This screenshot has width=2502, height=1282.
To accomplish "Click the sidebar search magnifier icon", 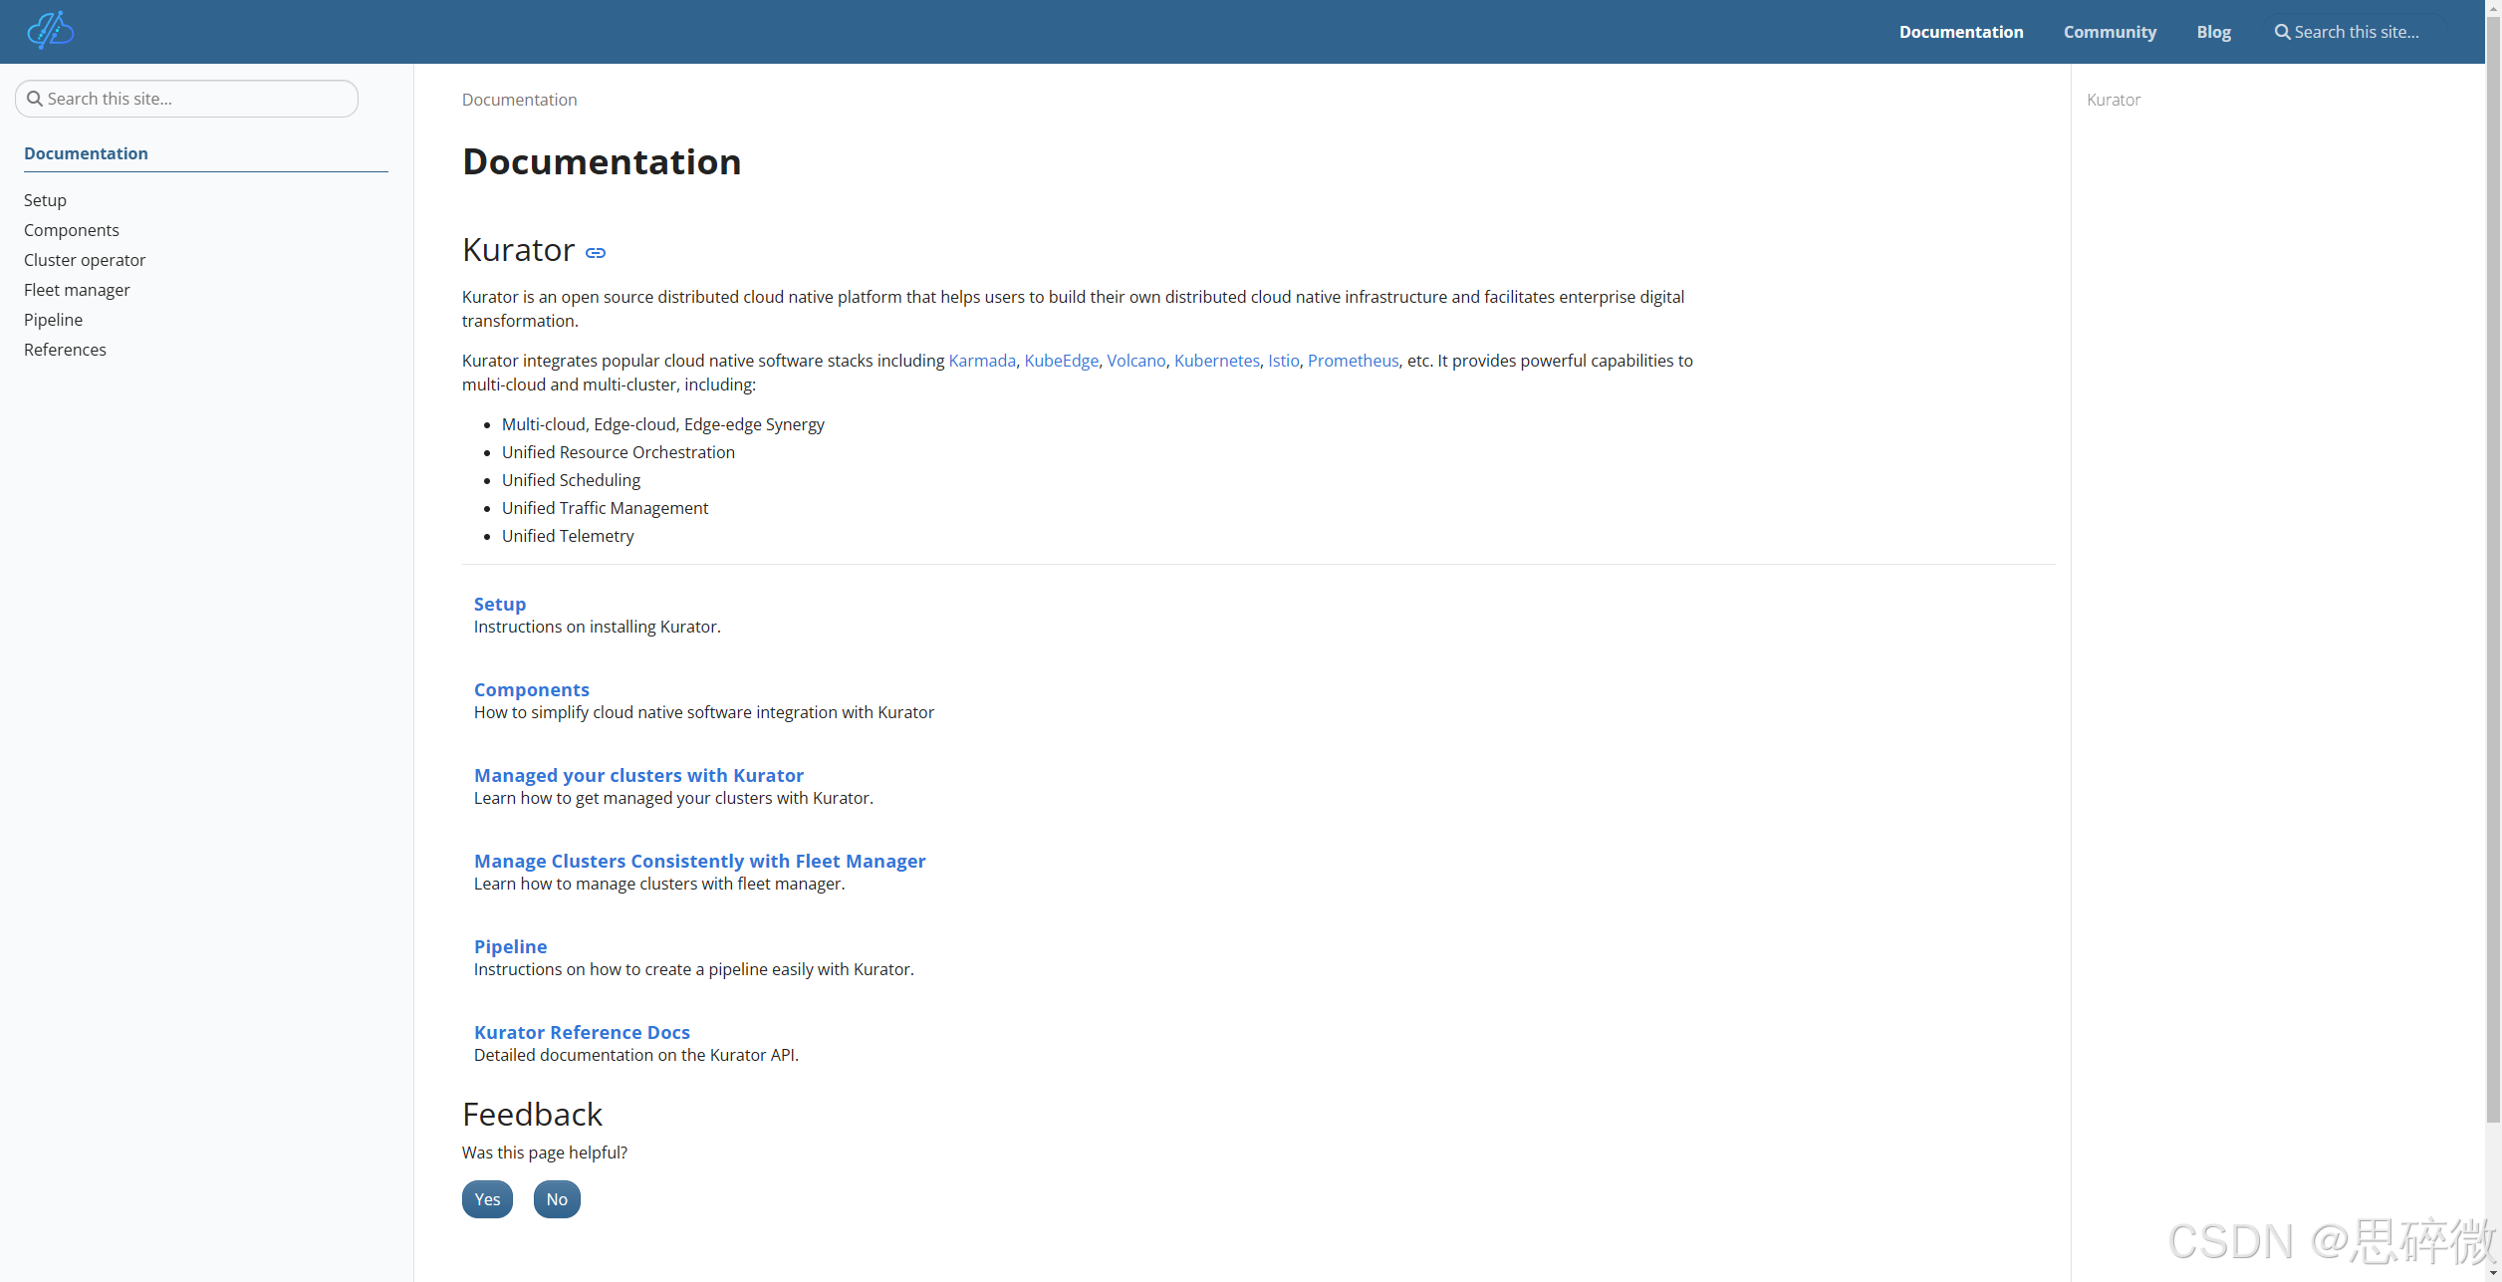I will click(x=35, y=99).
